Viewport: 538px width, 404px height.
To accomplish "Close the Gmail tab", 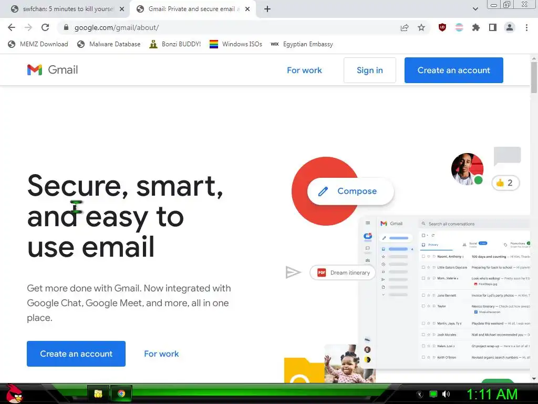I will [247, 9].
